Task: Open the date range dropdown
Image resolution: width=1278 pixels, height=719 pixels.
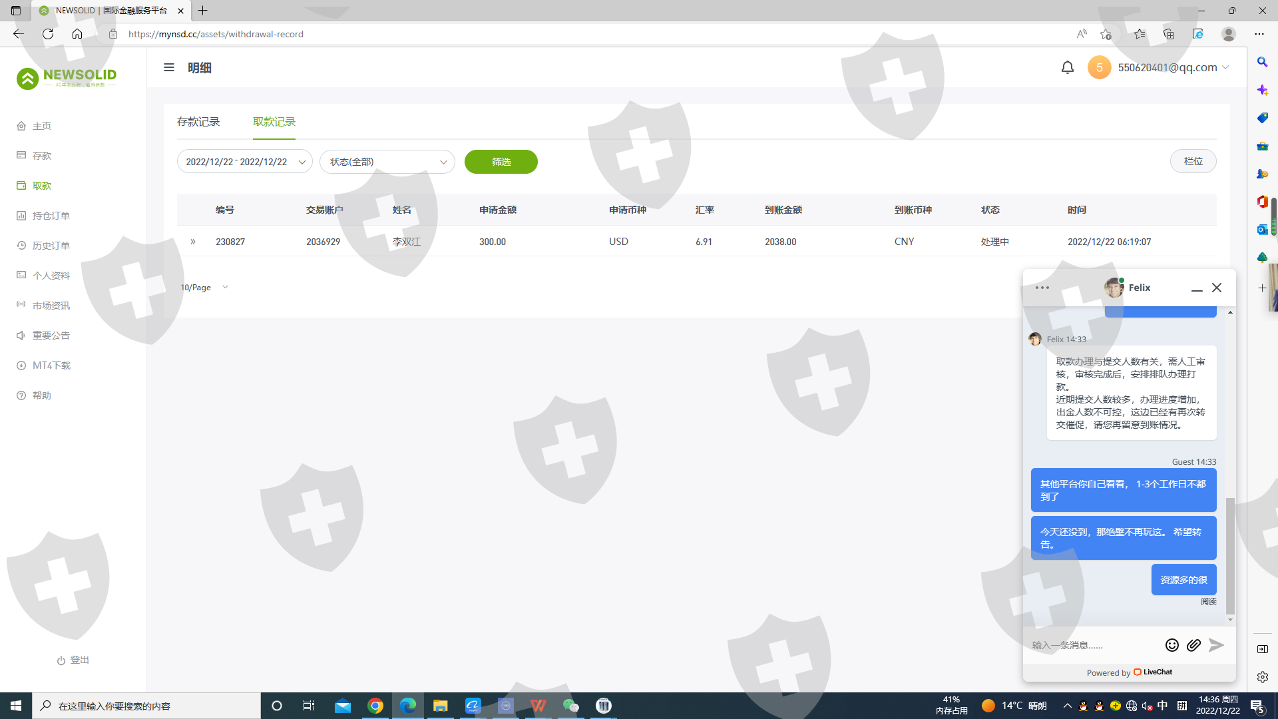Action: [x=244, y=162]
